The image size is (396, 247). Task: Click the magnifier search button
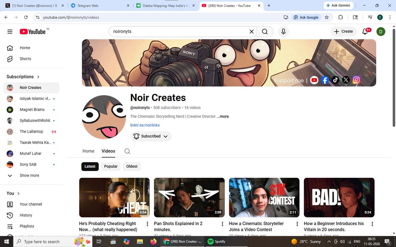(265, 32)
